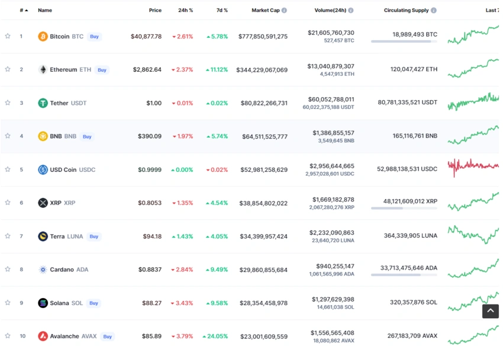Image resolution: width=503 pixels, height=349 pixels.
Task: Sort the table by Name header
Action: coord(45,11)
